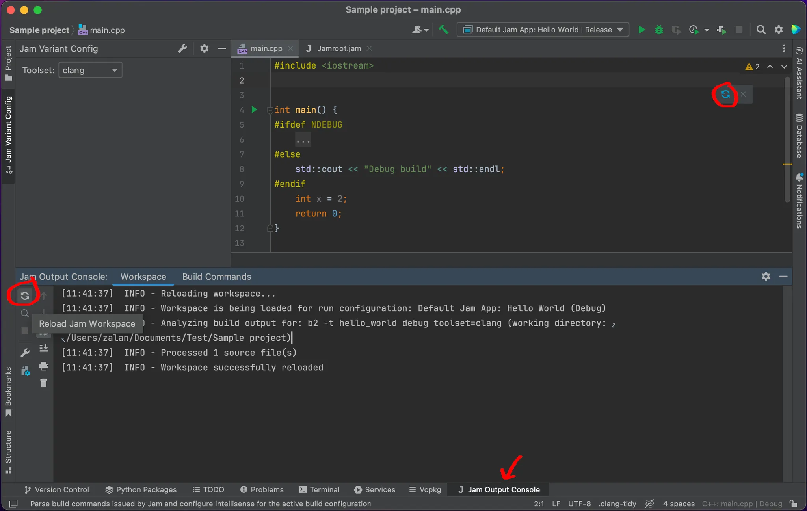Open Vcpkg tool window
This screenshot has height=511, width=807.
pos(425,489)
